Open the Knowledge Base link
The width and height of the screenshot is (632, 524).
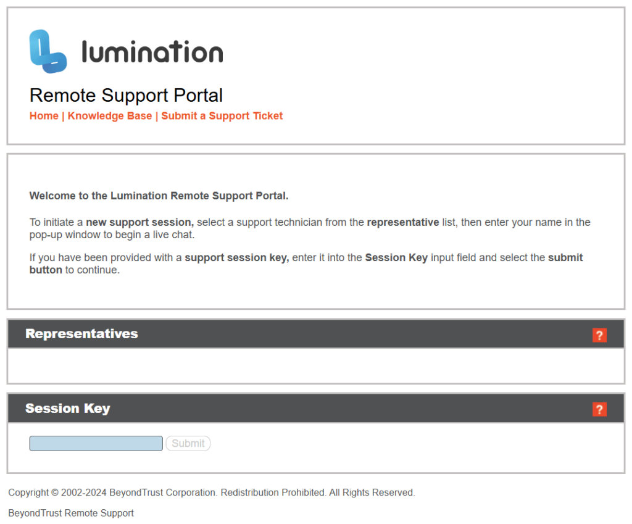[x=110, y=116]
